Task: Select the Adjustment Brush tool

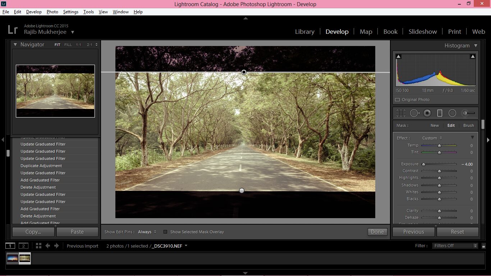Action: (468, 113)
